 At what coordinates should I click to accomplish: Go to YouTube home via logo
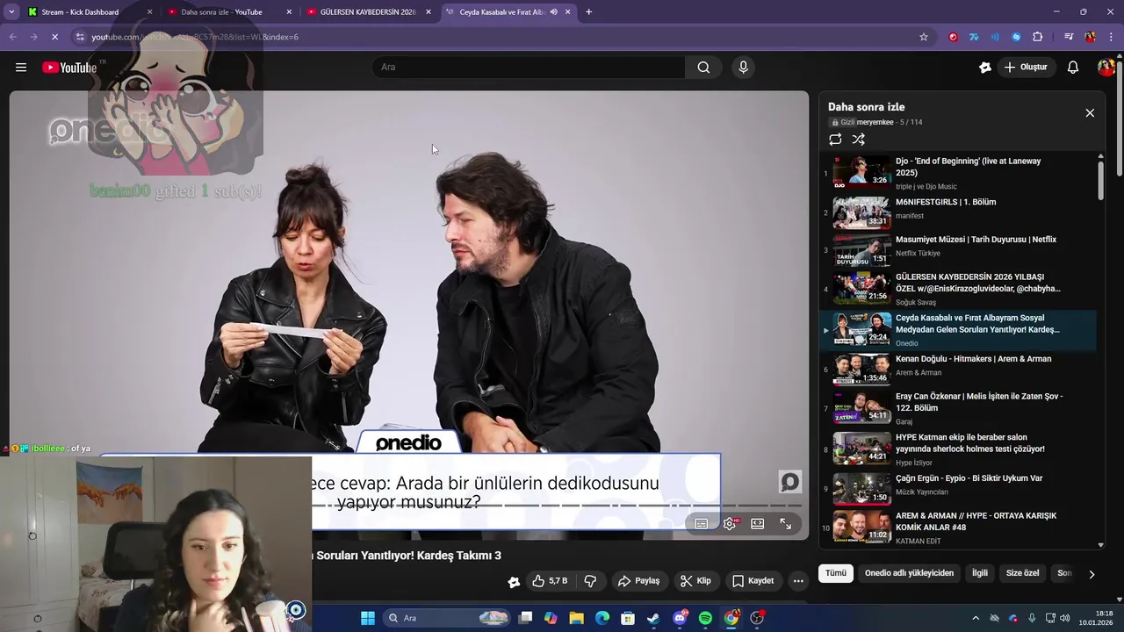pos(69,68)
